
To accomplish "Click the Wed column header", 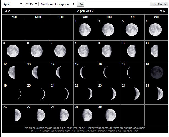I will pyautogui.click(x=85, y=17).
